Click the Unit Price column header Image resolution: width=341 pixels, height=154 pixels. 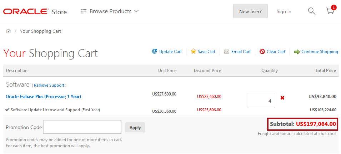(x=167, y=71)
